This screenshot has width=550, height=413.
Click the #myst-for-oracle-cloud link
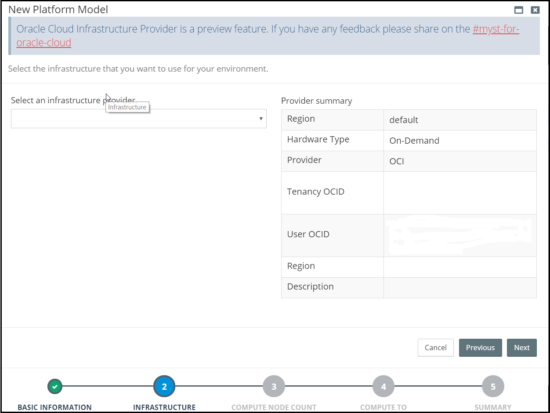tap(496, 29)
